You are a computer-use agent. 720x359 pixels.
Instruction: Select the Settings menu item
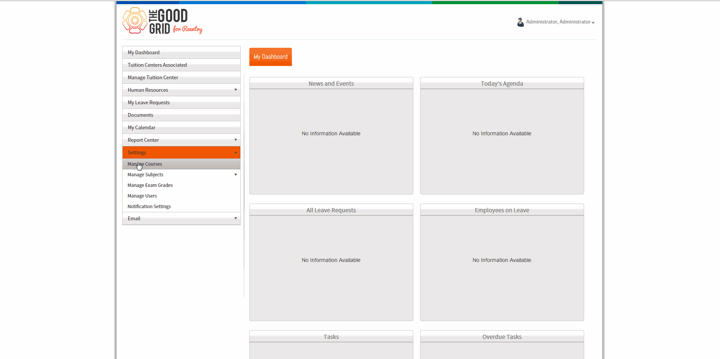(x=181, y=152)
